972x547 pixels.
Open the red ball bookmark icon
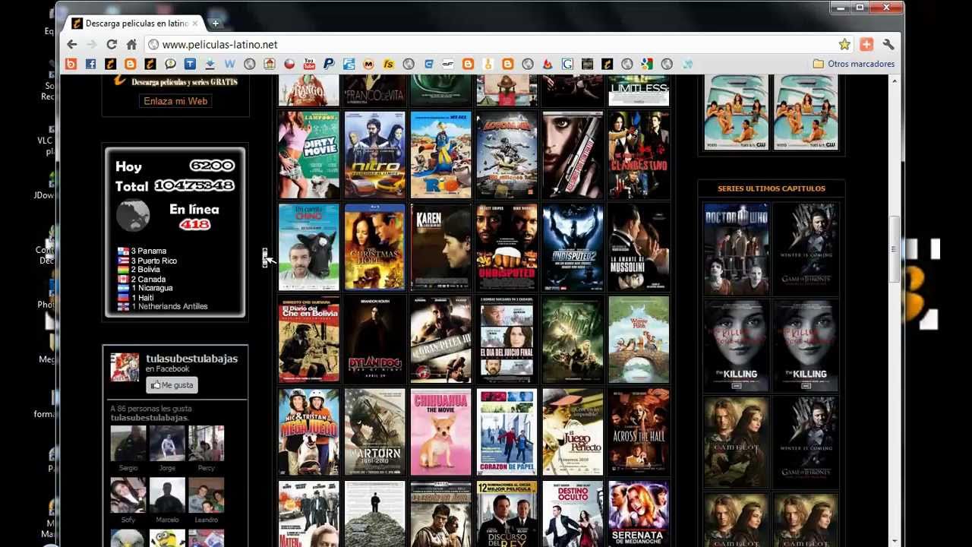(x=289, y=64)
